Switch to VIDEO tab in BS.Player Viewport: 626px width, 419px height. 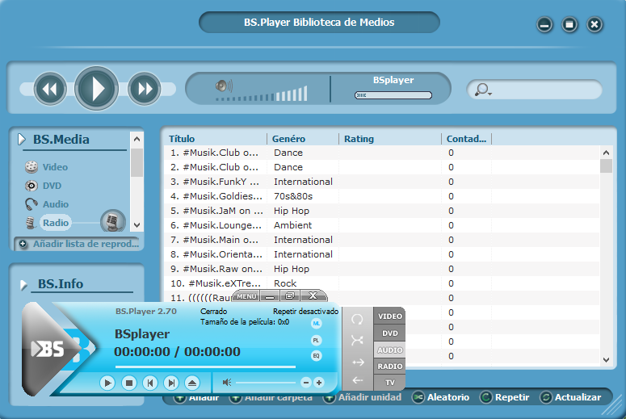coord(390,316)
